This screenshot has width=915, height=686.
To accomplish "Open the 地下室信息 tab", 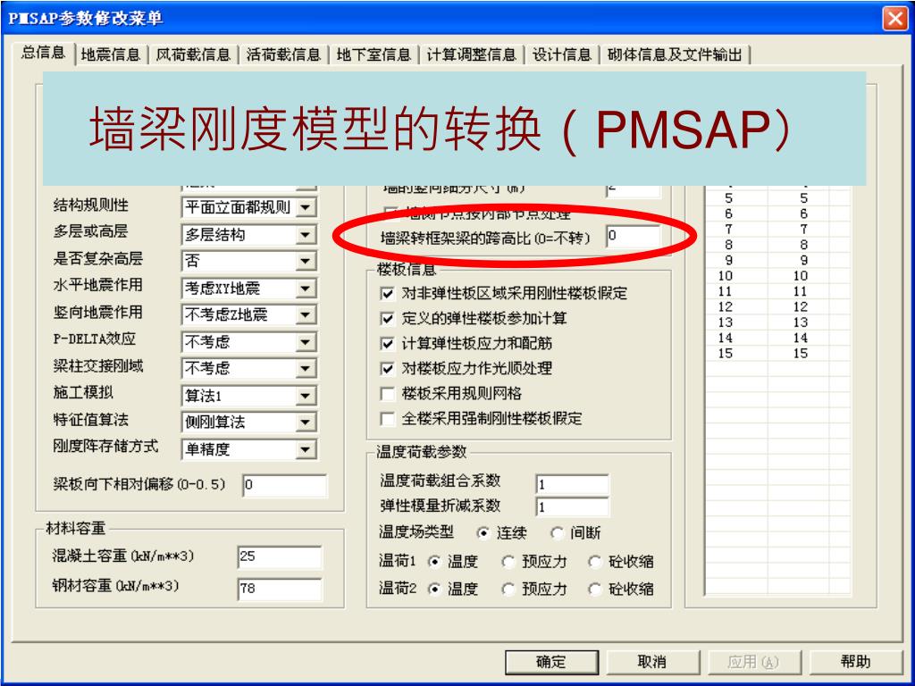I will 374,54.
